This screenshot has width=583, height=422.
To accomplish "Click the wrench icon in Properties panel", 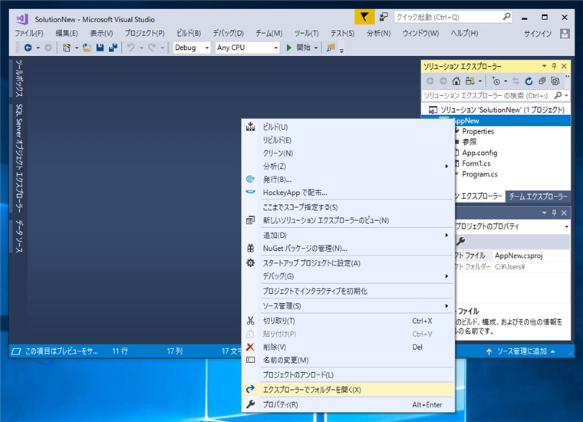I will point(461,241).
